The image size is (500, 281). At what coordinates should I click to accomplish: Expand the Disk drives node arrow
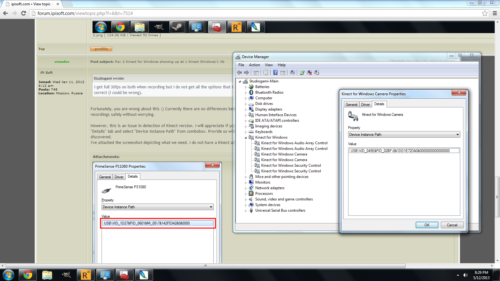[x=246, y=104]
